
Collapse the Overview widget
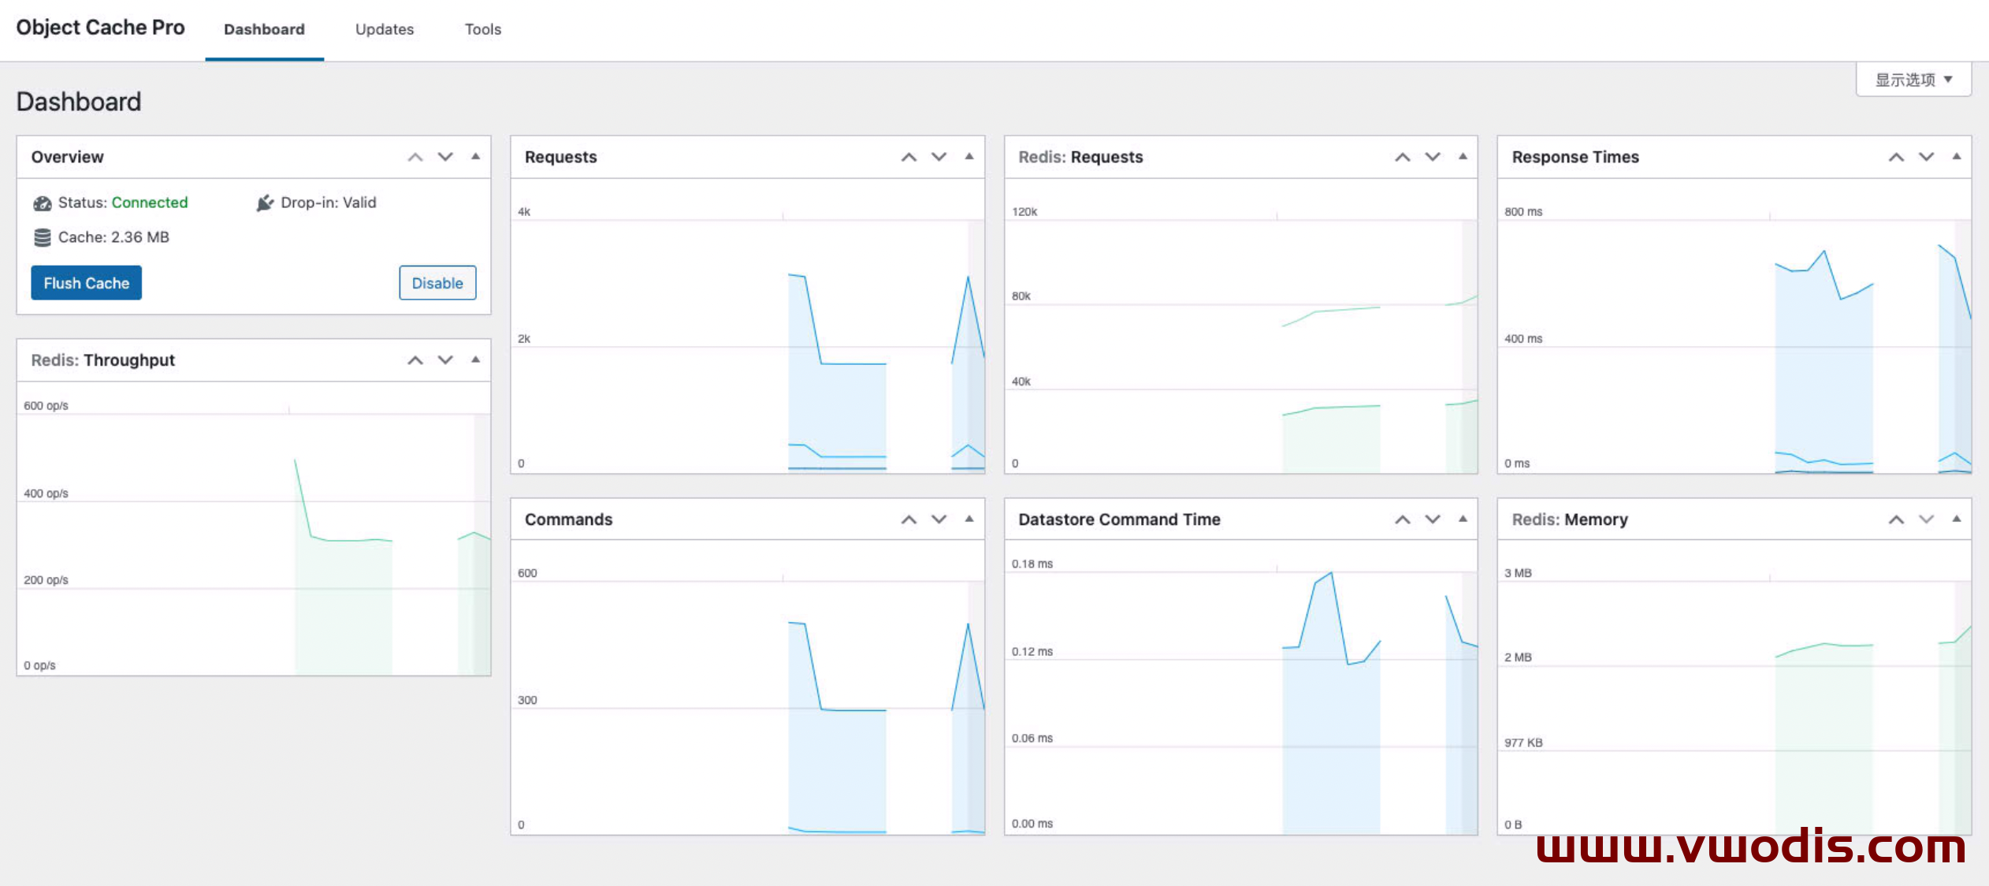[474, 157]
